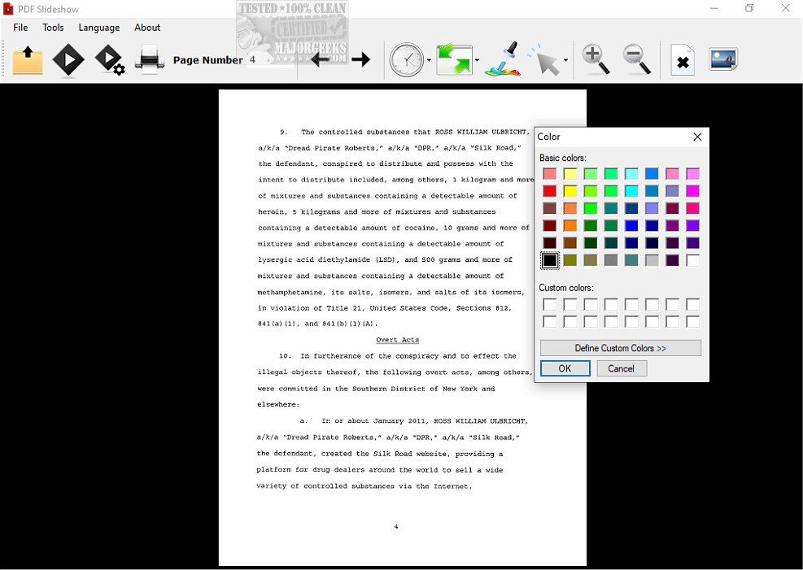Select the light gray color swatch
The image size is (803, 570).
click(x=652, y=260)
